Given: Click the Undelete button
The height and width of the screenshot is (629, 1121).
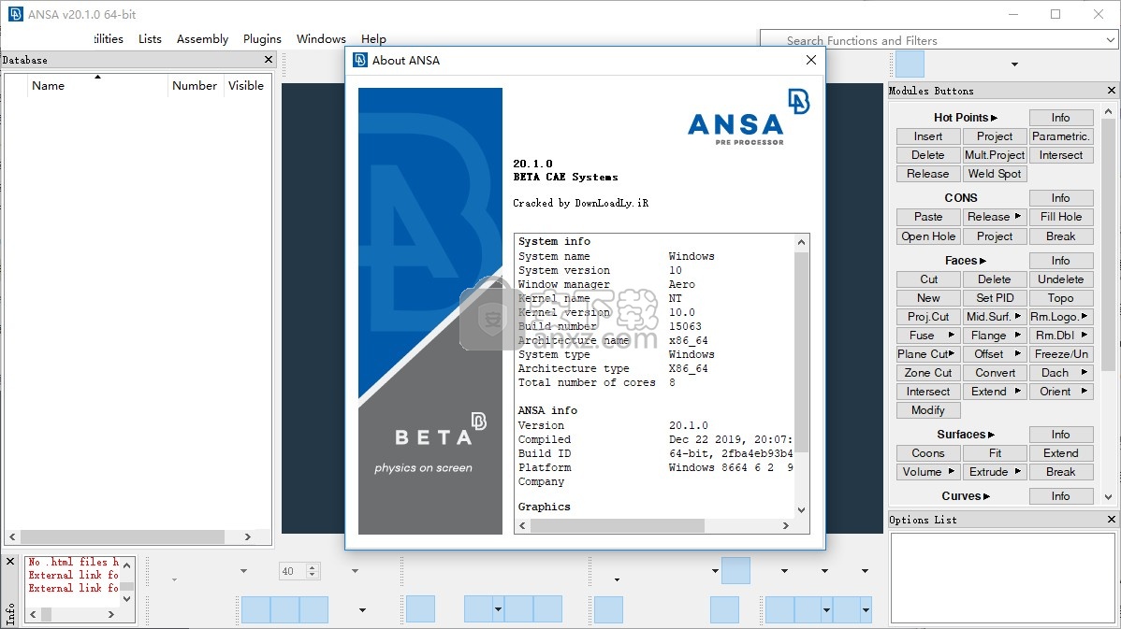Looking at the screenshot, I should point(1061,279).
